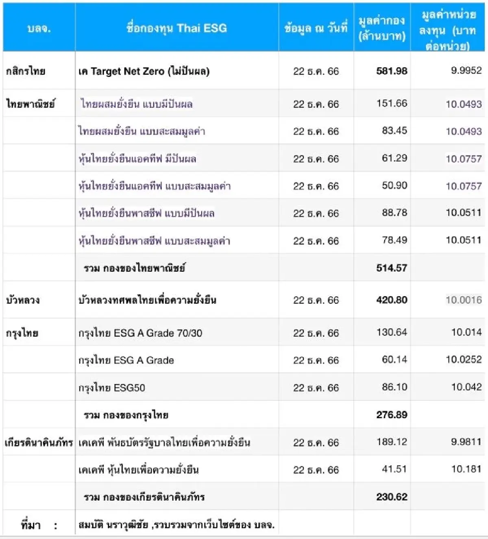Click the ข้อมูล ณ วันที่ column header

[316, 28]
